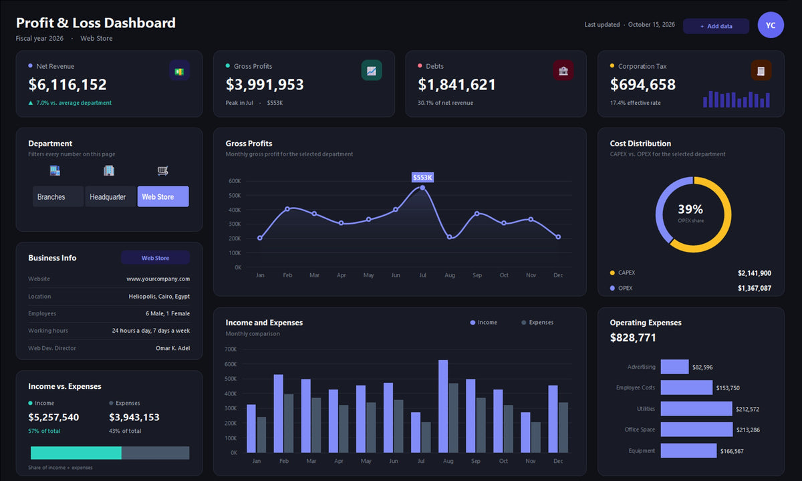The width and height of the screenshot is (802, 481).
Task: Click the $553K peak data label
Action: pyautogui.click(x=422, y=177)
